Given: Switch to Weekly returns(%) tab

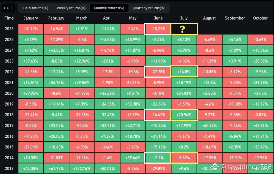Looking at the screenshot, I should coord(71,8).
